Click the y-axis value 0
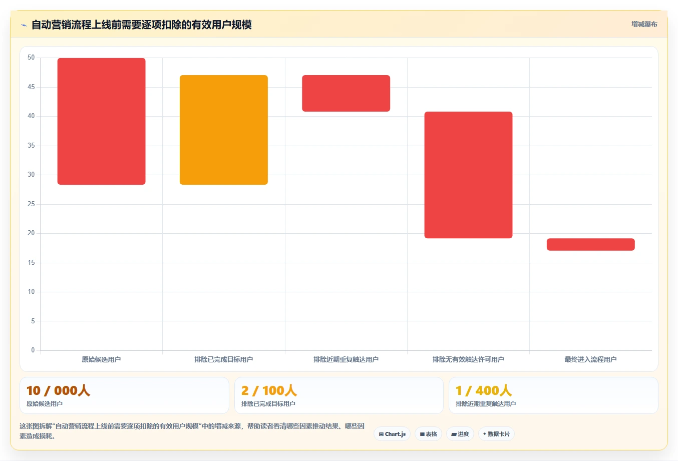The width and height of the screenshot is (678, 461). click(x=33, y=350)
